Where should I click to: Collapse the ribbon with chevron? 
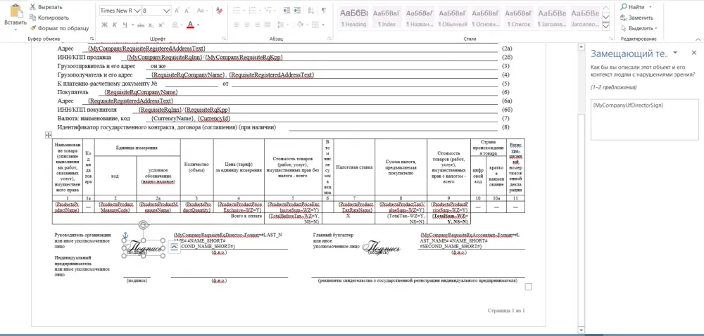pos(697,39)
